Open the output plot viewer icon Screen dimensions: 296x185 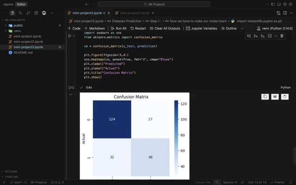click(x=275, y=97)
